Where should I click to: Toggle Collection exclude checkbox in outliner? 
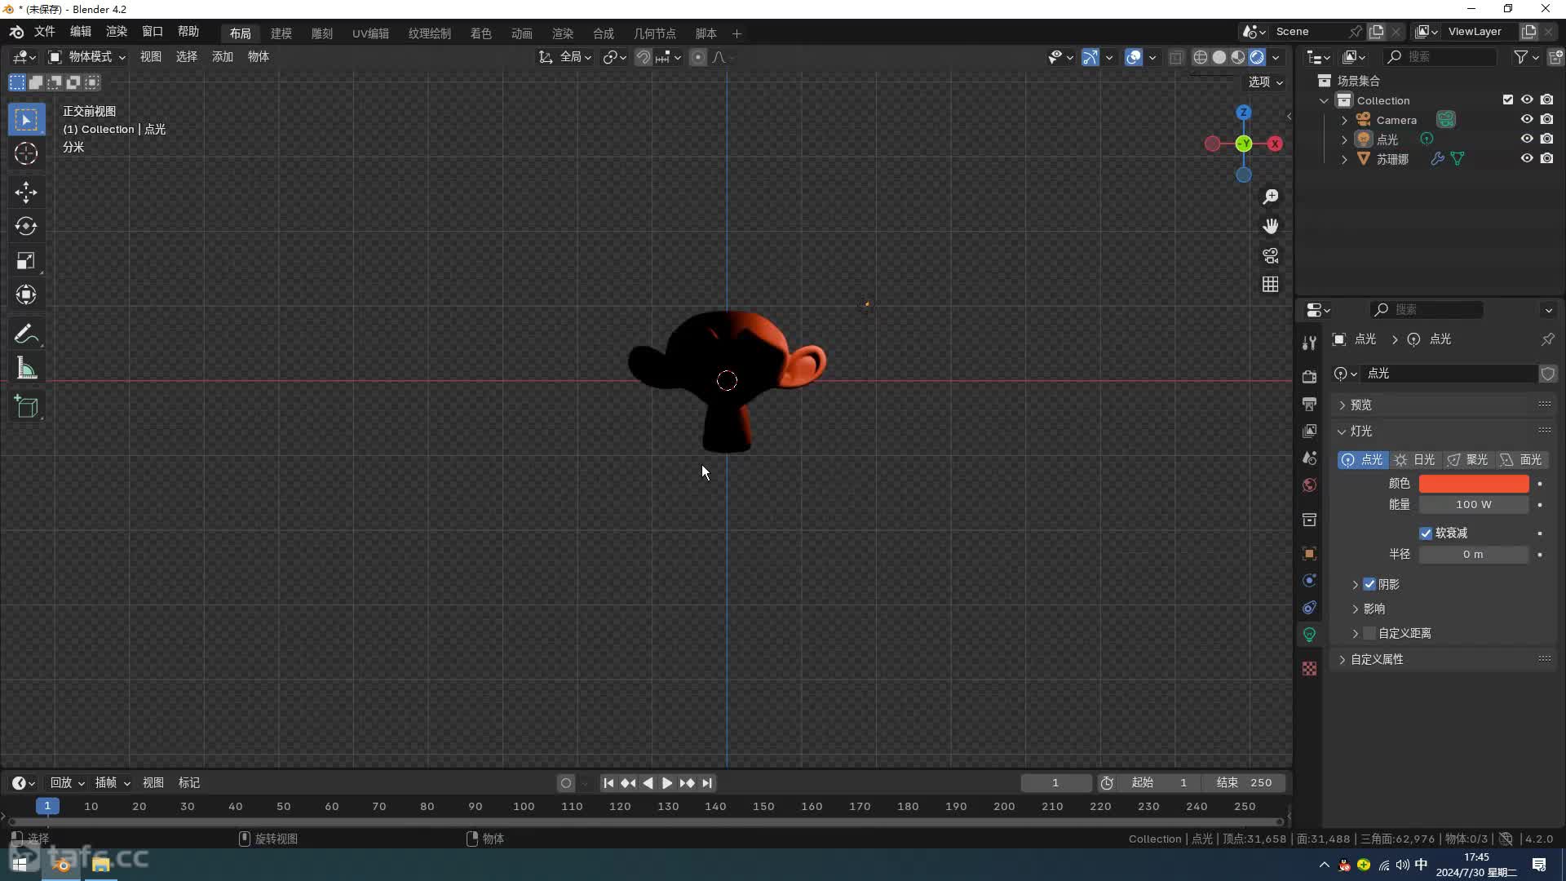coord(1508,100)
